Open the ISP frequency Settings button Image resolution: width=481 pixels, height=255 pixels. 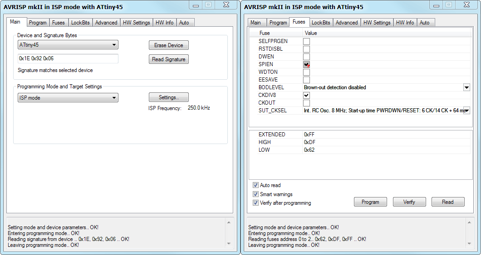[x=169, y=97]
